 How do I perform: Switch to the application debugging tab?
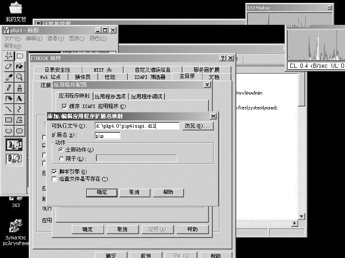click(x=147, y=97)
